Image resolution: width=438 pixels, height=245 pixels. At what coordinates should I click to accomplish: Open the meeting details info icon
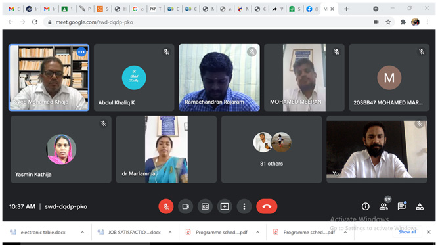click(x=365, y=206)
